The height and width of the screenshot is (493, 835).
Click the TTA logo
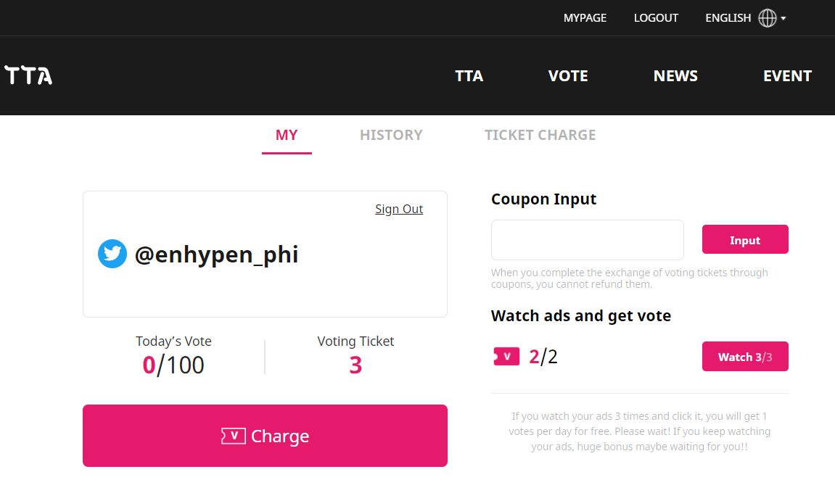tap(28, 75)
